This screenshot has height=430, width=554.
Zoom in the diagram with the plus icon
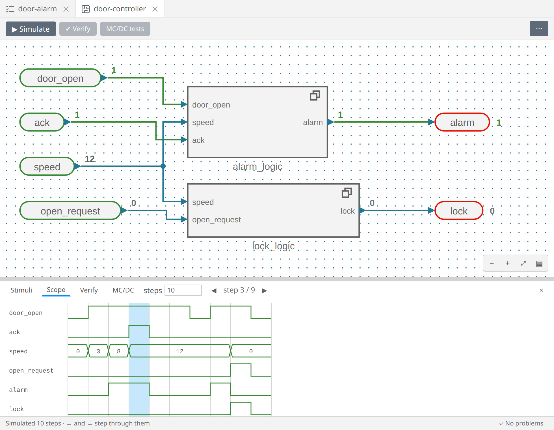(x=508, y=263)
